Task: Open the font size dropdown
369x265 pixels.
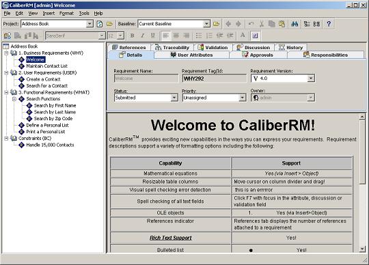Action: pyautogui.click(x=120, y=36)
